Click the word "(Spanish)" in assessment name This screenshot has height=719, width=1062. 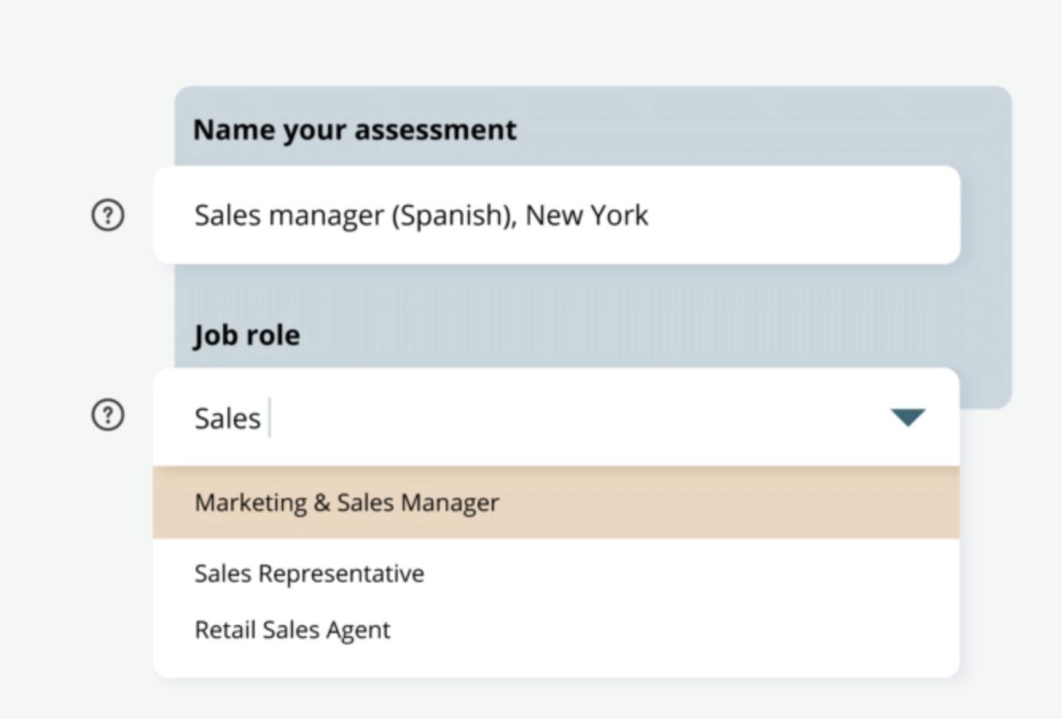click(453, 215)
